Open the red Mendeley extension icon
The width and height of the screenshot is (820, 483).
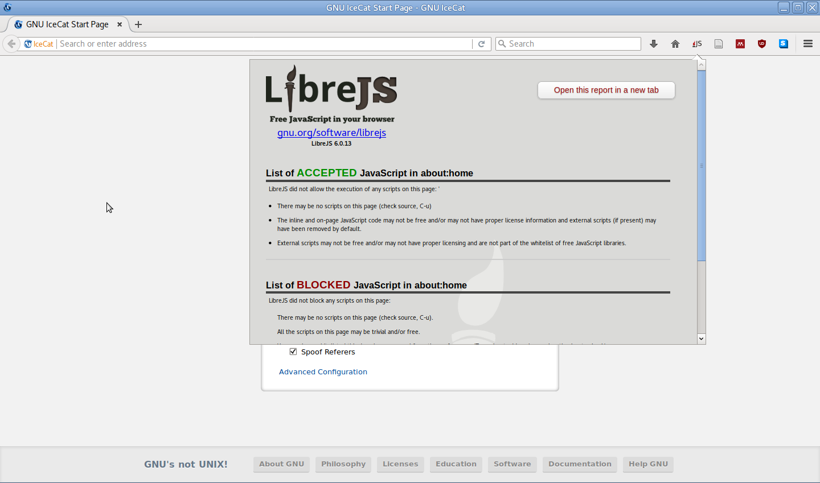coord(740,44)
